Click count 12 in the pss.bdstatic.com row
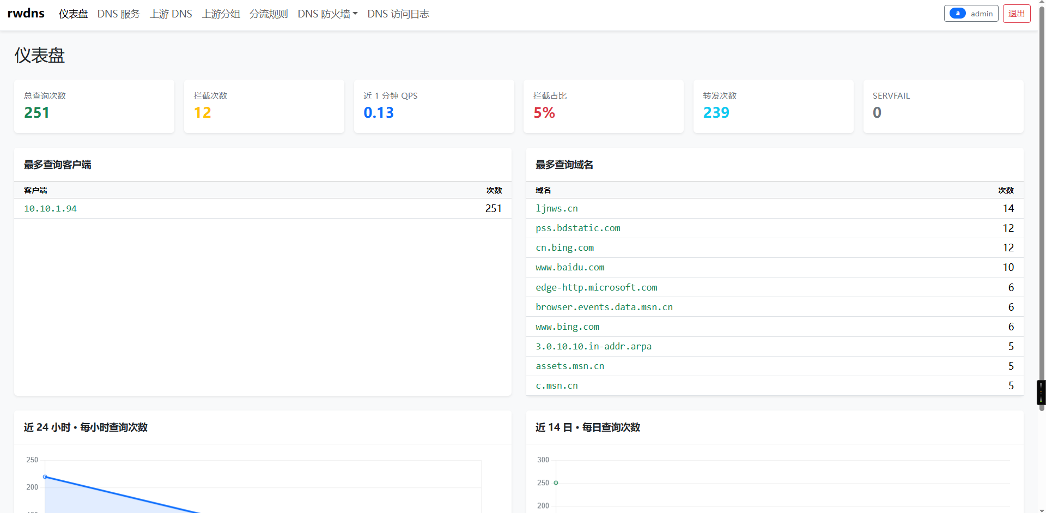This screenshot has height=513, width=1046. [x=1008, y=228]
